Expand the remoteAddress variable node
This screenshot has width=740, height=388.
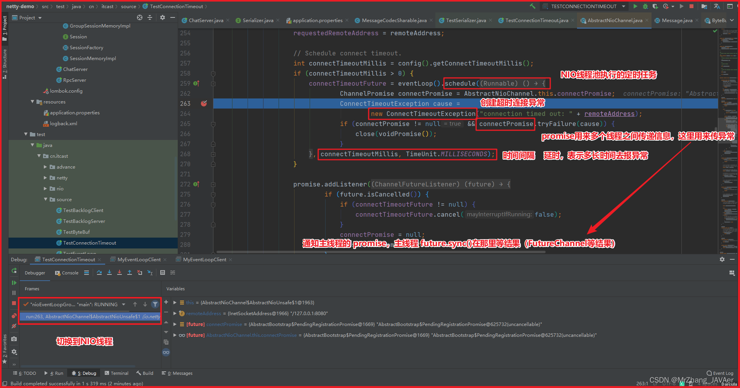pyautogui.click(x=175, y=313)
